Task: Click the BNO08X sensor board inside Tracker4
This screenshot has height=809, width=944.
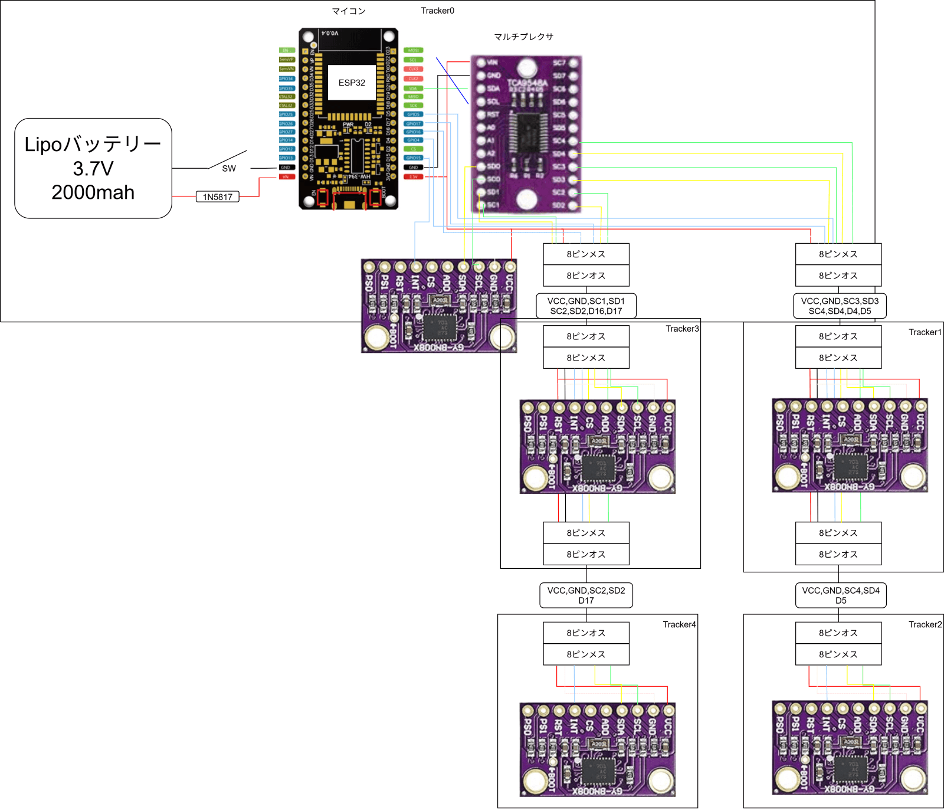Action: point(598,749)
